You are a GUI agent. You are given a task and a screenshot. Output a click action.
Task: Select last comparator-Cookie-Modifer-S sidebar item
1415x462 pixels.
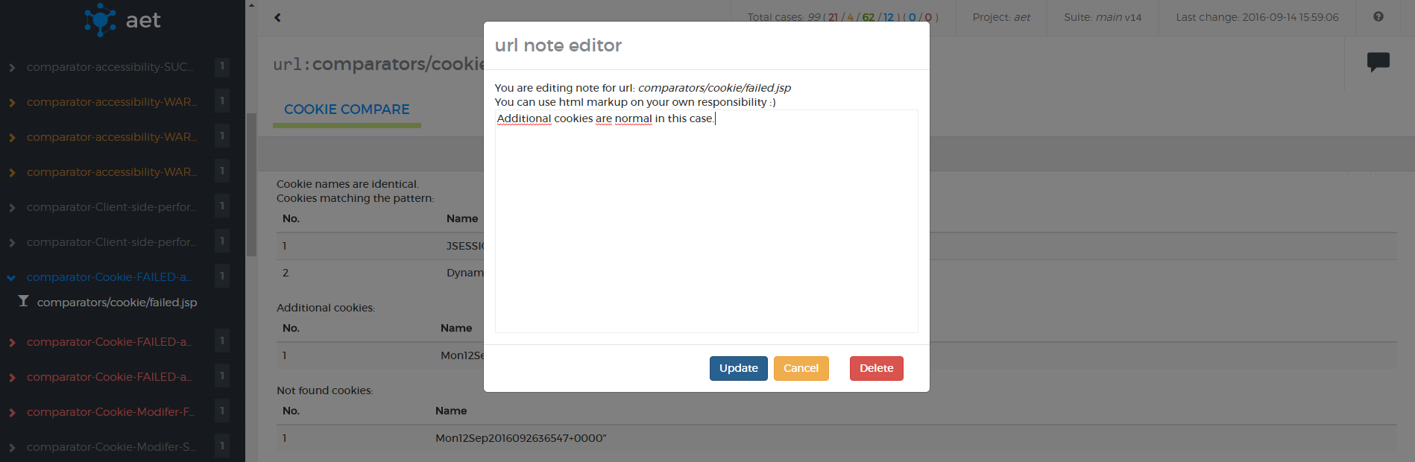112,447
